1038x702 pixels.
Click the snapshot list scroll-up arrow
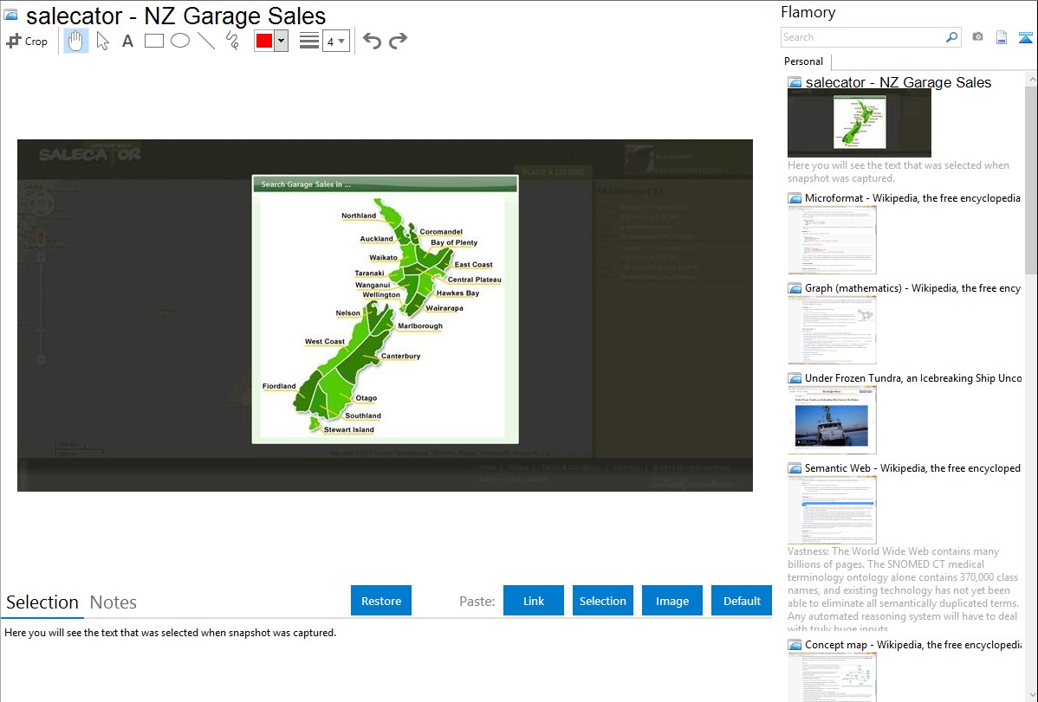click(1031, 79)
